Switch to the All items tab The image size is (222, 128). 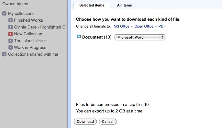pyautogui.click(x=124, y=5)
